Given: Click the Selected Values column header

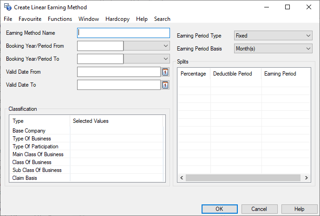Looking at the screenshot, I should [x=116, y=121].
